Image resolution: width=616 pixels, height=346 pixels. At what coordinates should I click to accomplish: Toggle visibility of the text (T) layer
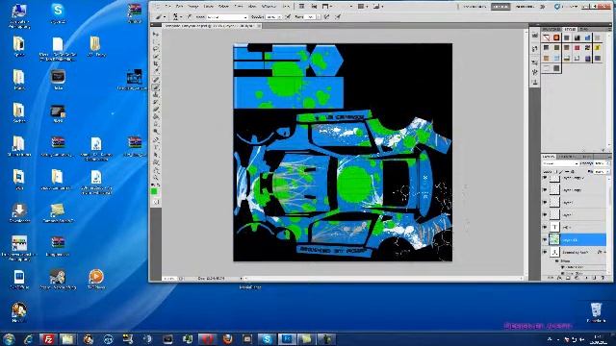tap(545, 227)
